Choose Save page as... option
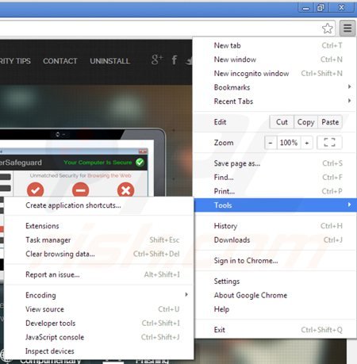The width and height of the screenshot is (357, 364). point(275,163)
